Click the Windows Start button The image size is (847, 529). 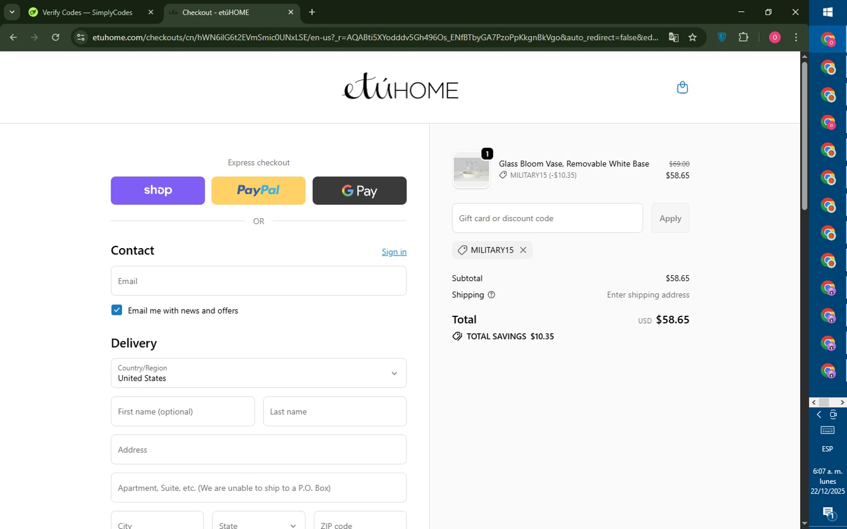pyautogui.click(x=828, y=12)
